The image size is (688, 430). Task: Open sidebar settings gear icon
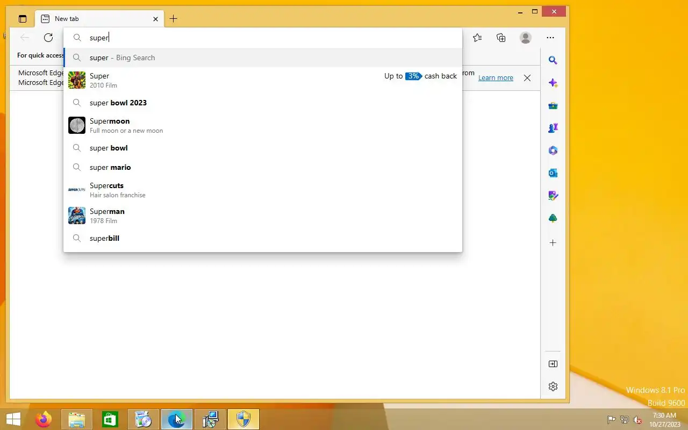(553, 386)
